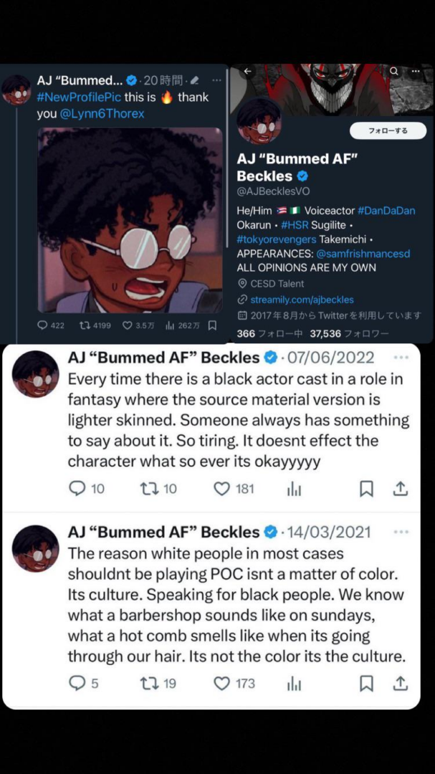Open more options on the 07/06/2022 tweet
This screenshot has width=435, height=774.
(401, 357)
